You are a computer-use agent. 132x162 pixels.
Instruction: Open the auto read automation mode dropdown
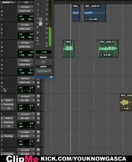tap(43, 71)
